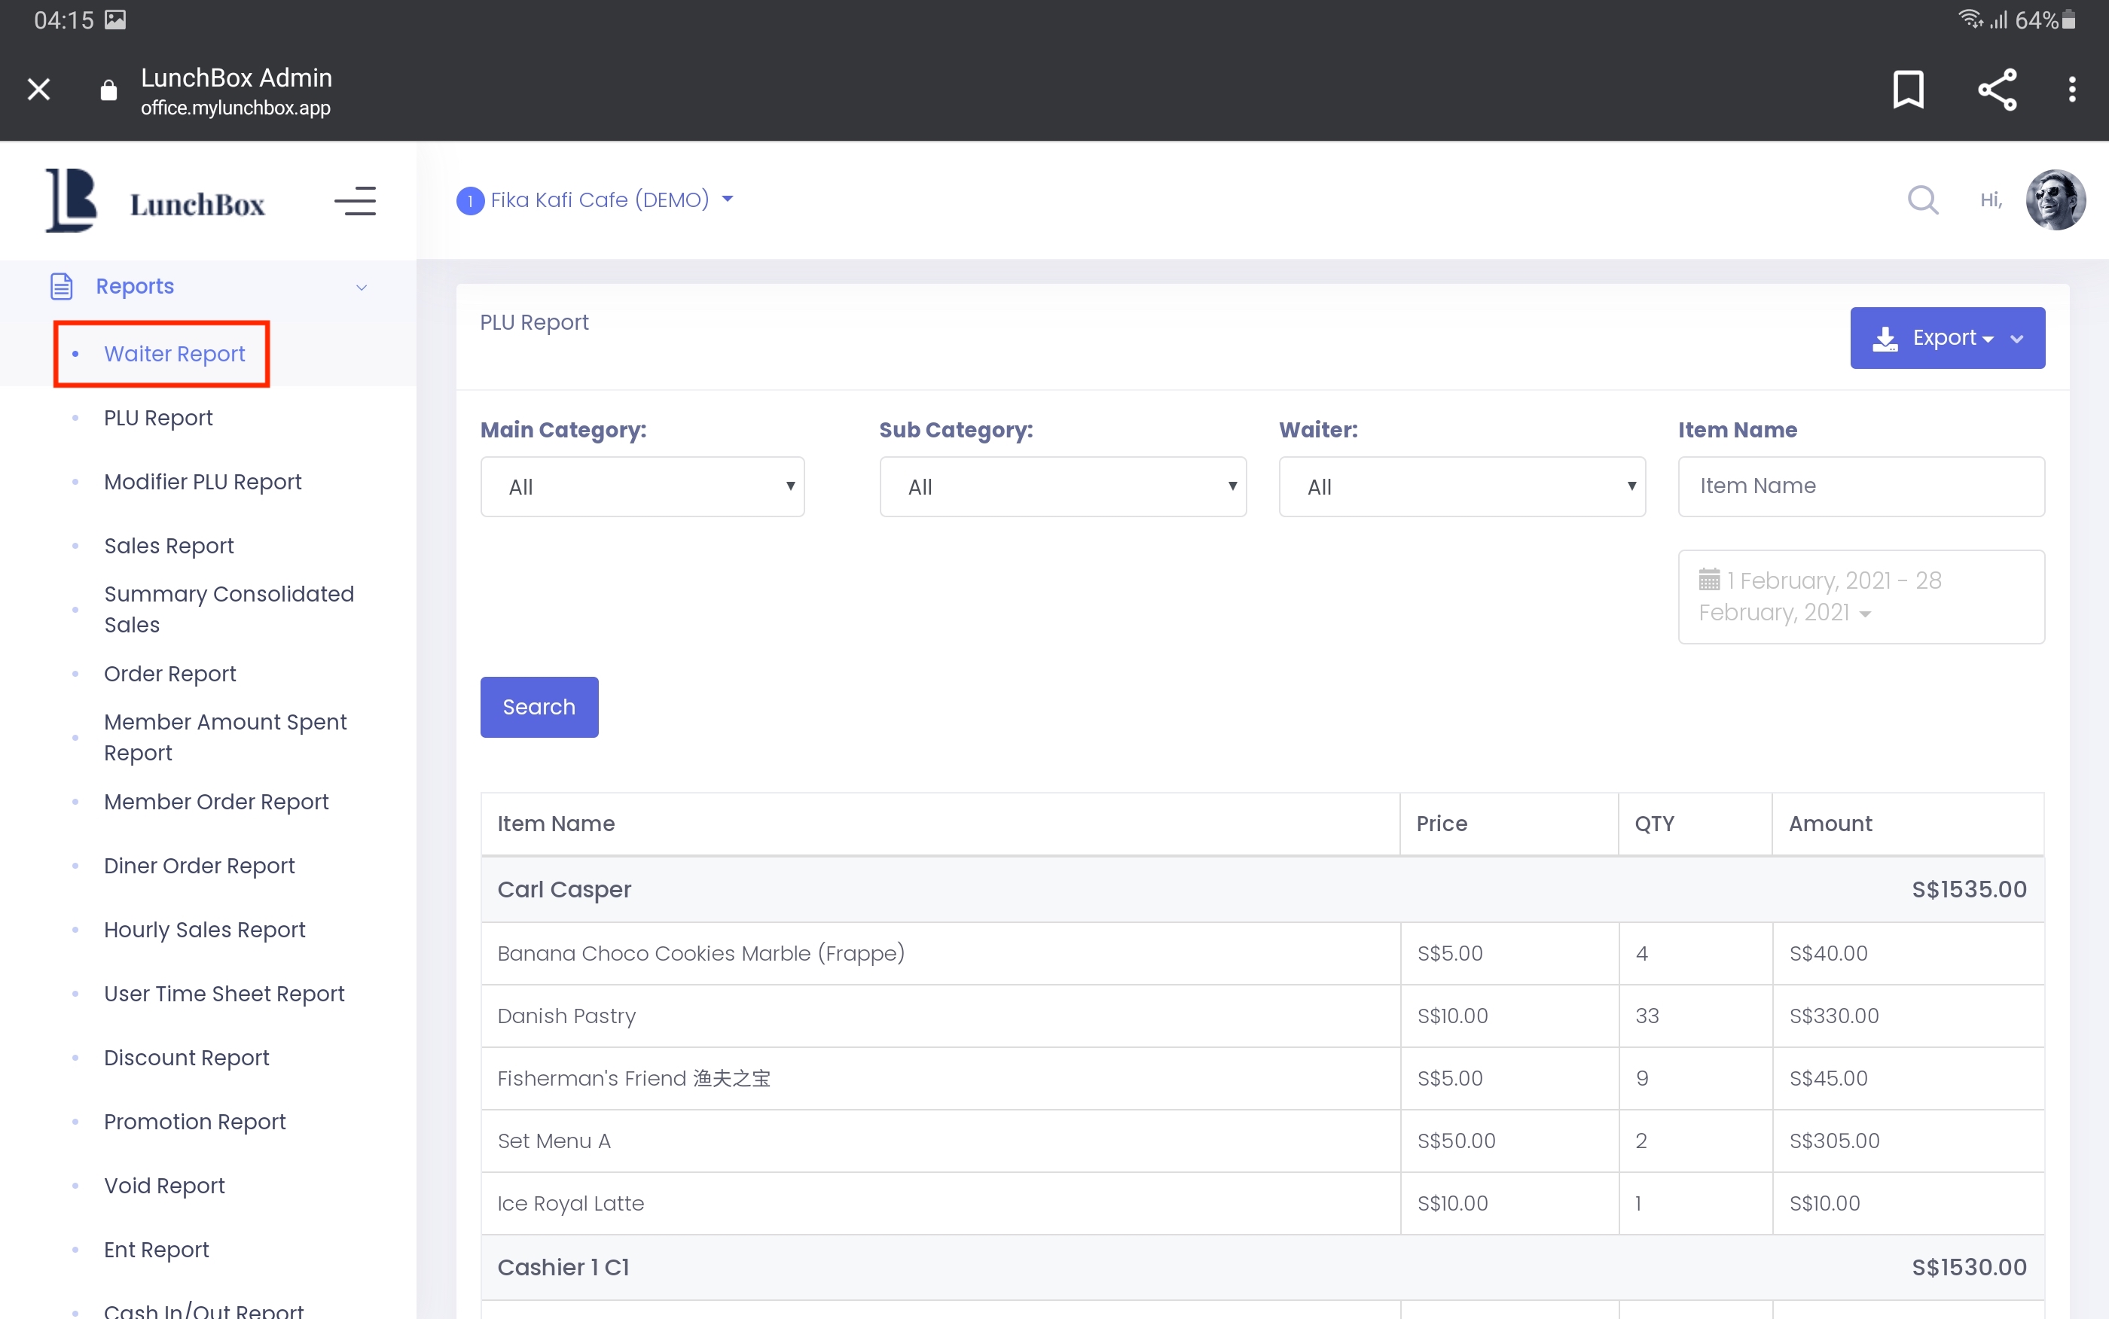Open the three-dot browser menu
This screenshot has width=2109, height=1319.
click(x=2071, y=90)
